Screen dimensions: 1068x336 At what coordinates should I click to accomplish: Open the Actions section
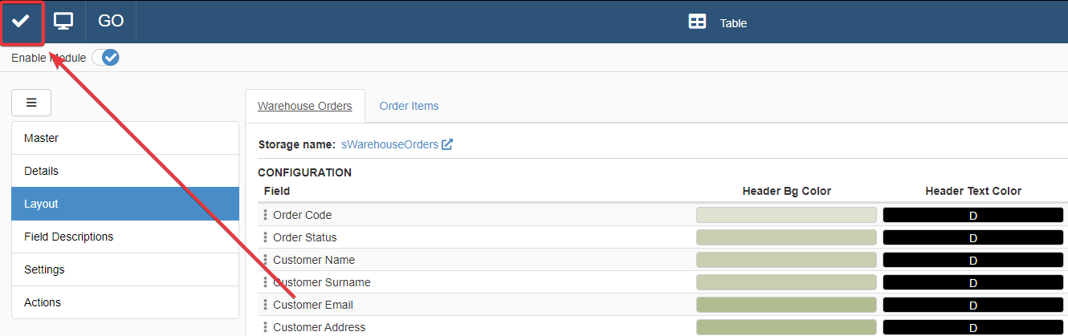pyautogui.click(x=125, y=302)
